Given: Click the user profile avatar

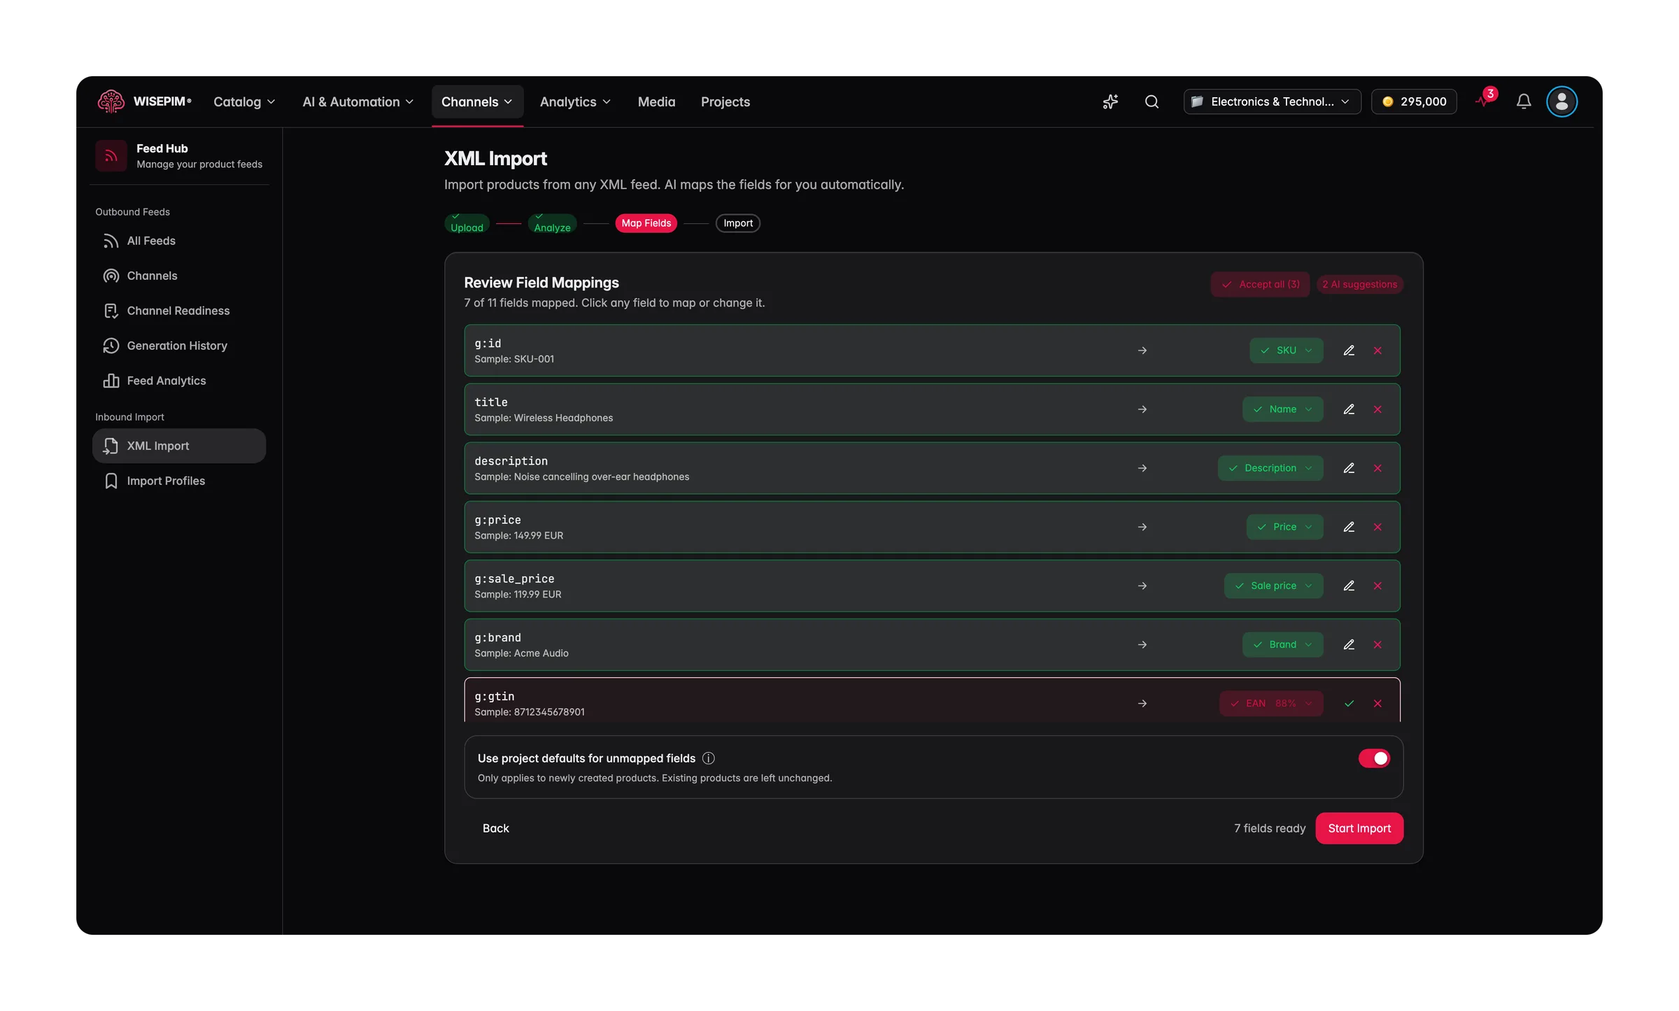Looking at the screenshot, I should pos(1561,101).
